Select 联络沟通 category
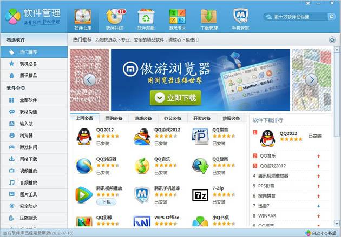341x237 pixels. click(x=34, y=112)
